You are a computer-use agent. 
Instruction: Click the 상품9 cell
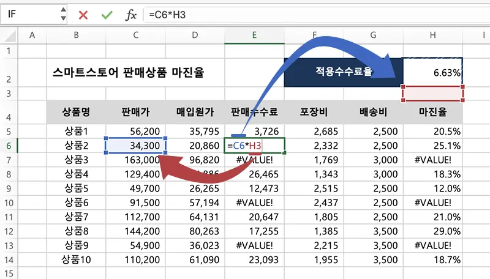coord(76,245)
